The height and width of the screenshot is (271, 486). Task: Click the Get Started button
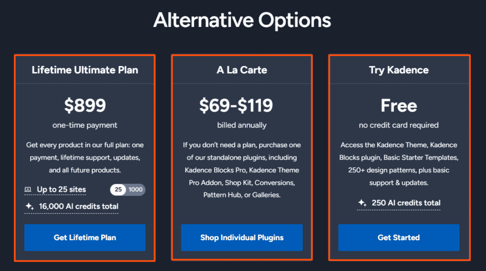click(399, 237)
